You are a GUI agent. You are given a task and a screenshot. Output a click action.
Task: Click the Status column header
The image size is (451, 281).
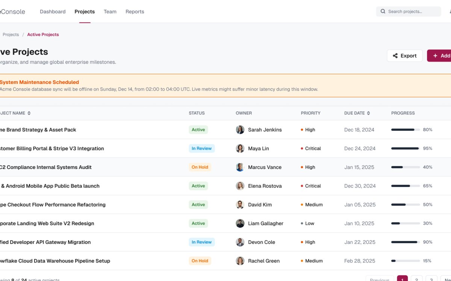coord(197,113)
